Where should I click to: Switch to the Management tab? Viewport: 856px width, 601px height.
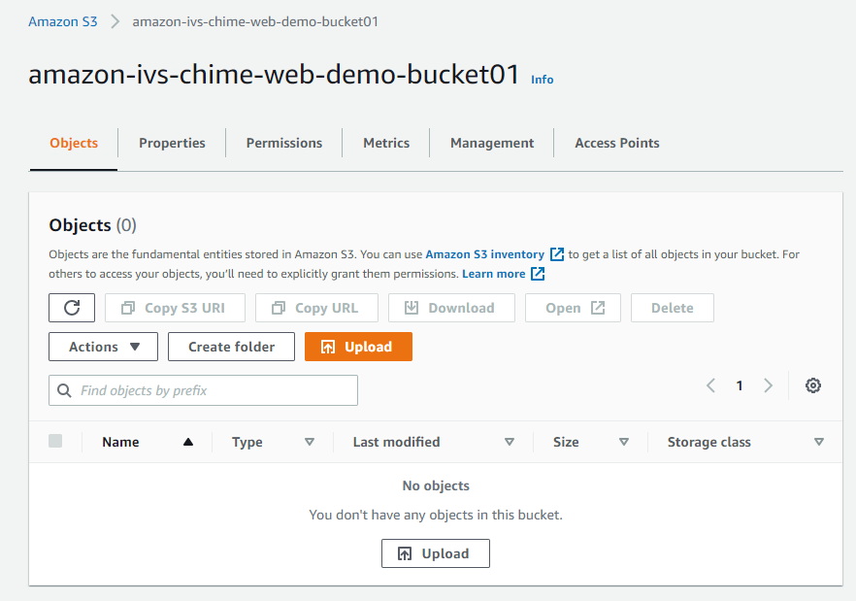point(492,143)
